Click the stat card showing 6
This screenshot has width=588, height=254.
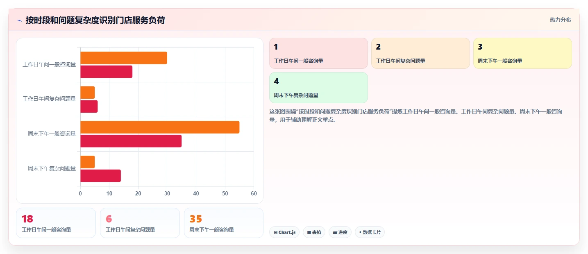pyautogui.click(x=140, y=223)
